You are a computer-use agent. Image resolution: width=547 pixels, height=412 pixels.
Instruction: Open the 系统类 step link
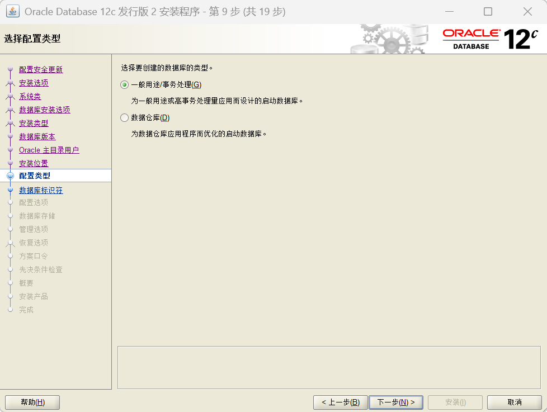coord(30,96)
